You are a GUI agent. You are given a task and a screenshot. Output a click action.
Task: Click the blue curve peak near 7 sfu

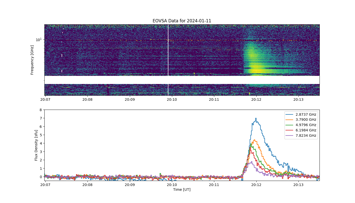(256, 119)
